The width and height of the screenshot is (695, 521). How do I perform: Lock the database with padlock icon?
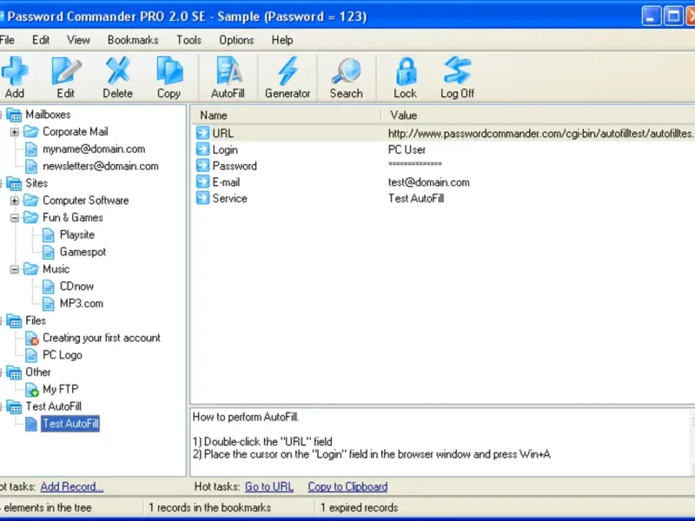click(x=405, y=77)
